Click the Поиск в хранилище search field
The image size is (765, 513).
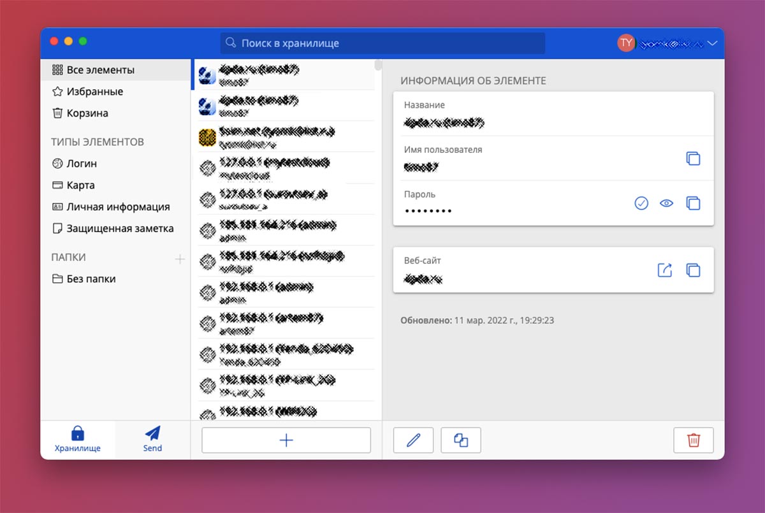click(x=382, y=43)
